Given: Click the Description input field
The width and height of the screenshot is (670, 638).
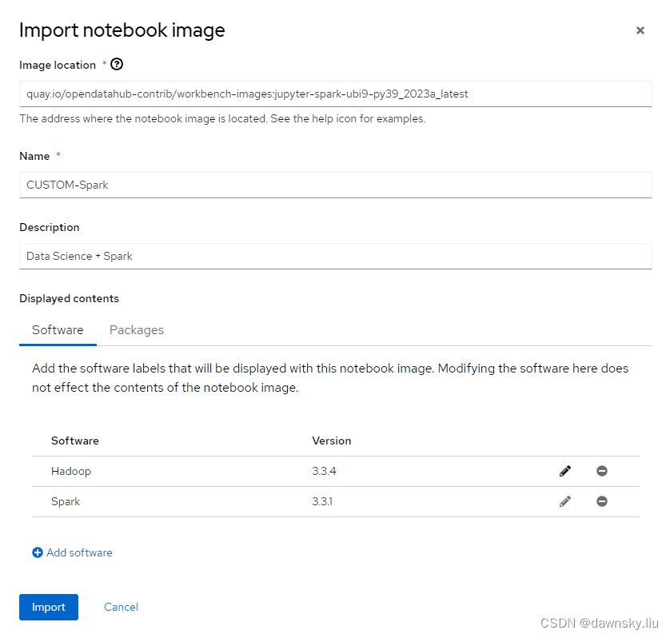Looking at the screenshot, I should tap(335, 256).
